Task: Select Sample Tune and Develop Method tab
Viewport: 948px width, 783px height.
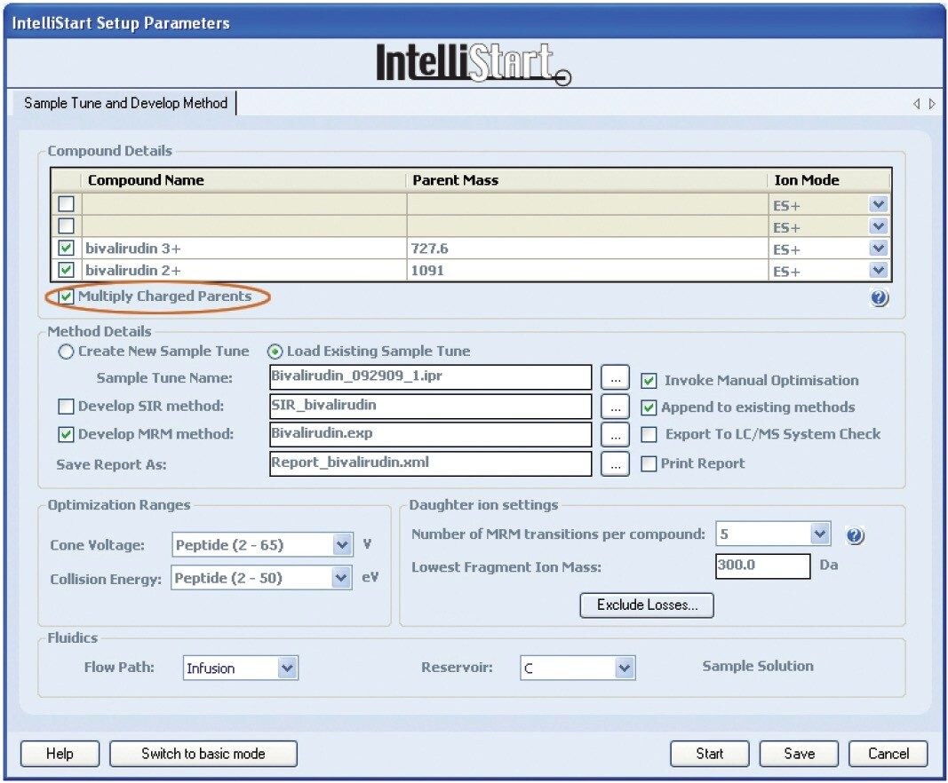Action: 125,103
